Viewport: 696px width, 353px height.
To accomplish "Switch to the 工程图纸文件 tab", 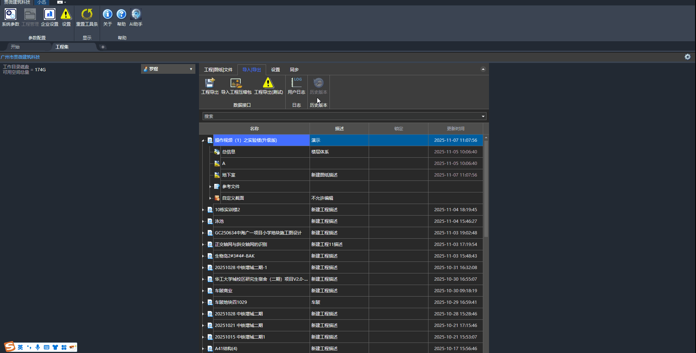I will coord(218,70).
